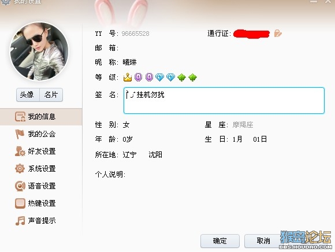Open 热键设置 in the sidebar
This screenshot has height=252, width=335.
click(x=35, y=203)
